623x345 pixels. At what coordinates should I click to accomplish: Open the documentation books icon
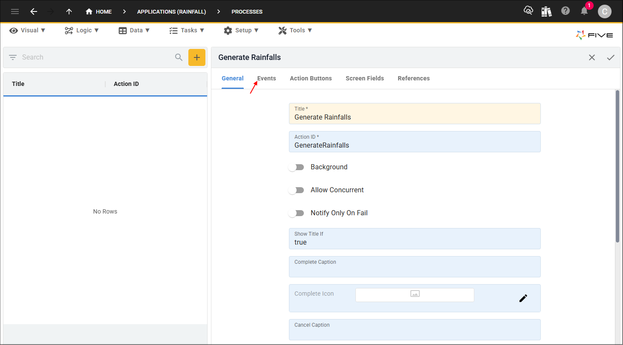coord(546,11)
